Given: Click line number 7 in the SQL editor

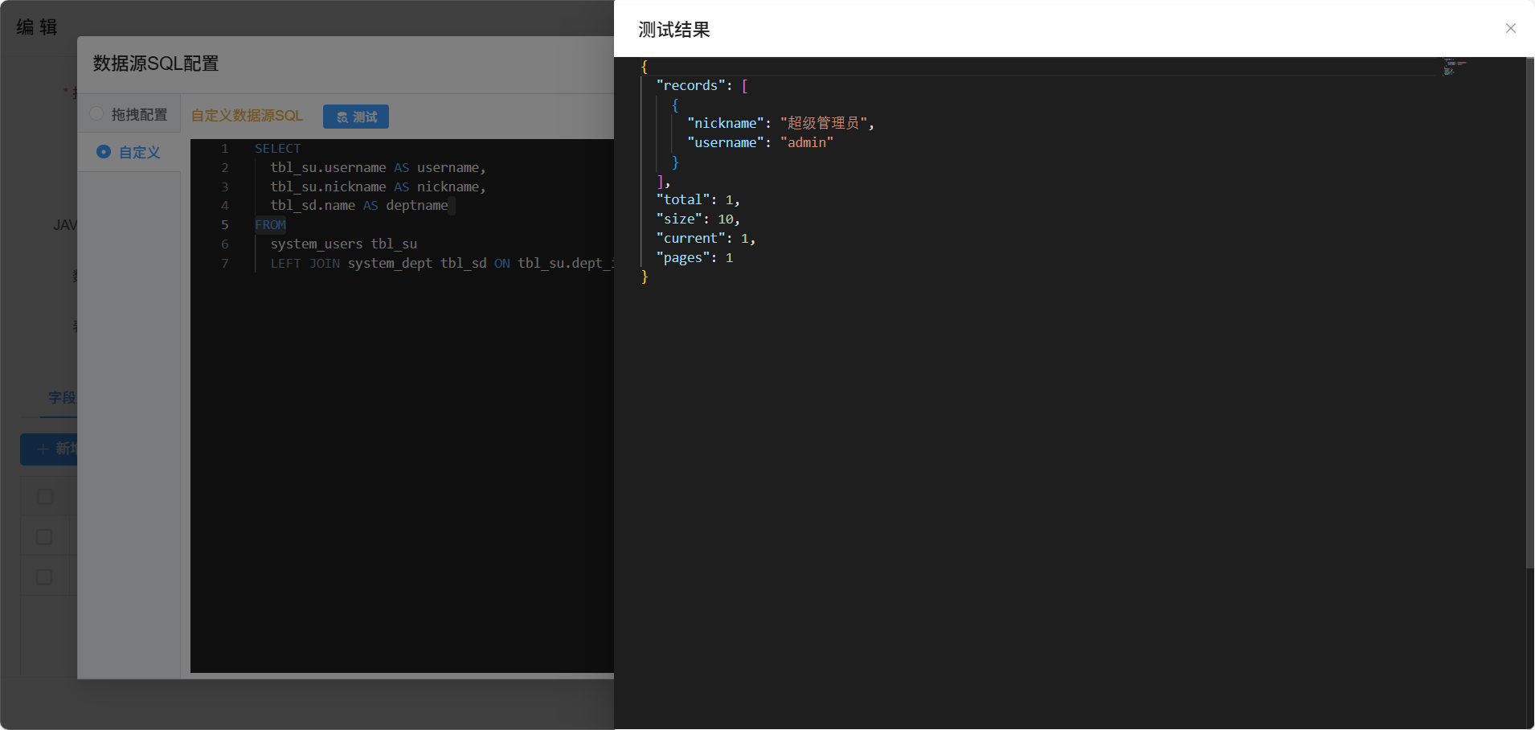Looking at the screenshot, I should click(x=225, y=264).
